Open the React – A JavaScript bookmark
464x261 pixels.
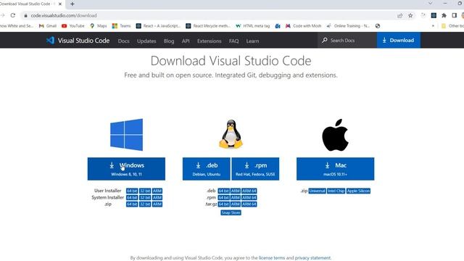tap(158, 26)
